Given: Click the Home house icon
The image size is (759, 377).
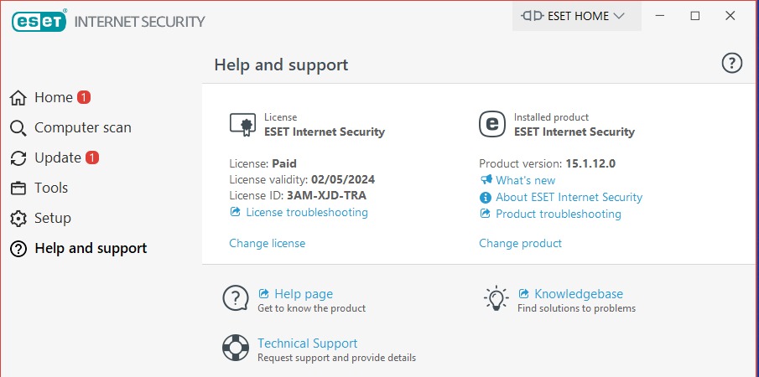Looking at the screenshot, I should [18, 98].
